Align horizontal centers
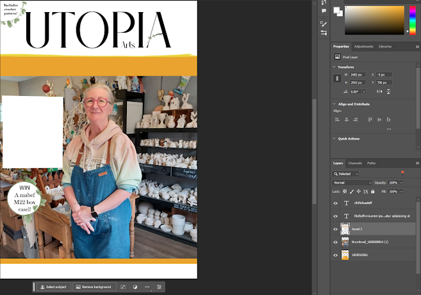The image size is (421, 295). pos(347,119)
